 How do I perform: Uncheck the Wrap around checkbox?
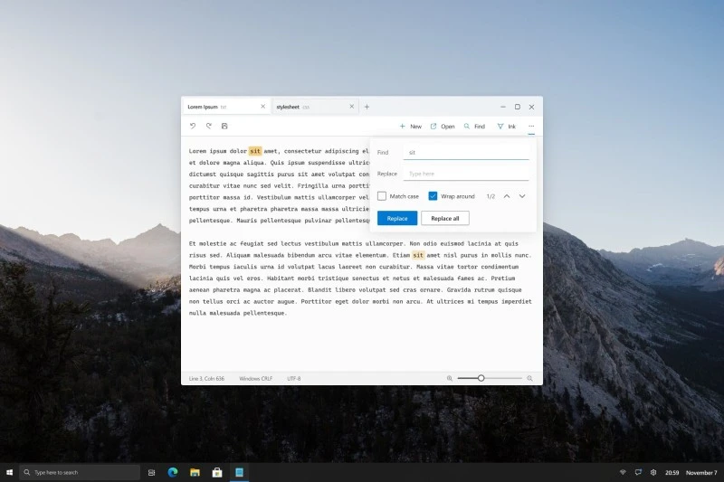coord(433,196)
